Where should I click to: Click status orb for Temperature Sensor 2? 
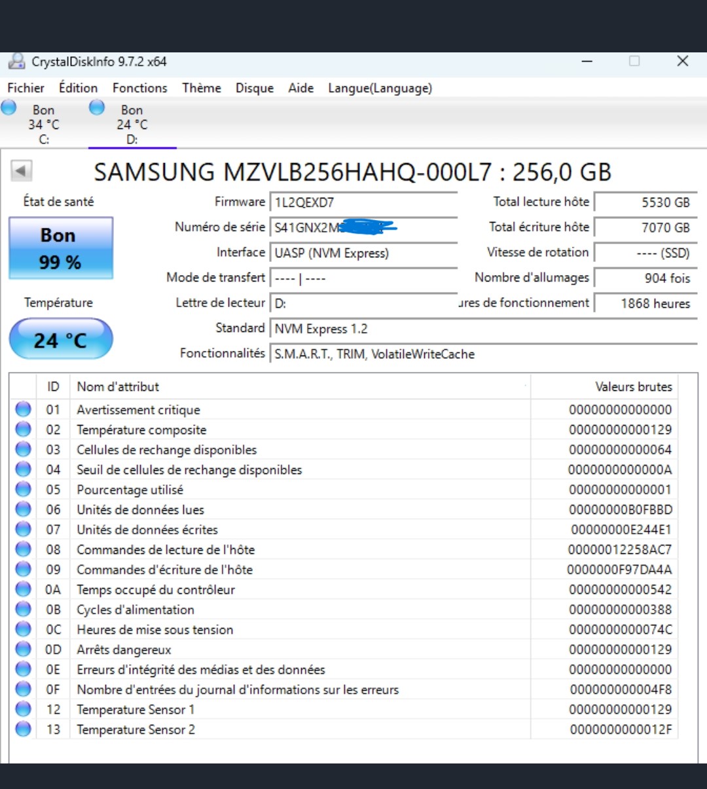[24, 729]
